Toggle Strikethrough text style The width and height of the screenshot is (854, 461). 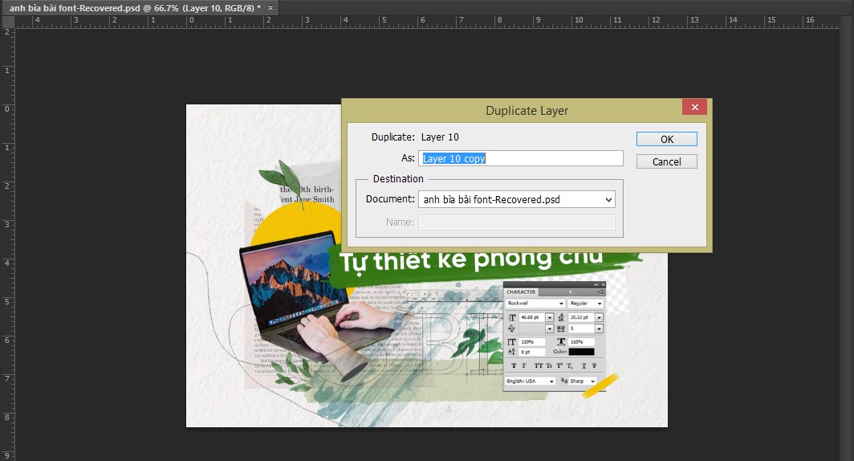(595, 366)
